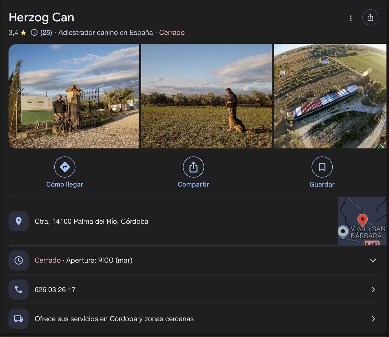Click the share icon button at top right

pos(370,17)
